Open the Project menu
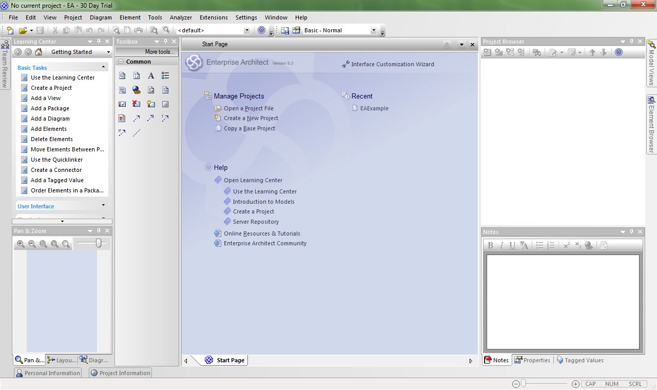Viewport: 657px width, 390px height. (x=73, y=17)
